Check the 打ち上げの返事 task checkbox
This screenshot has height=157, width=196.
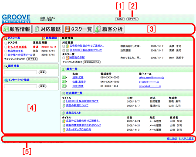(x=6, y=47)
